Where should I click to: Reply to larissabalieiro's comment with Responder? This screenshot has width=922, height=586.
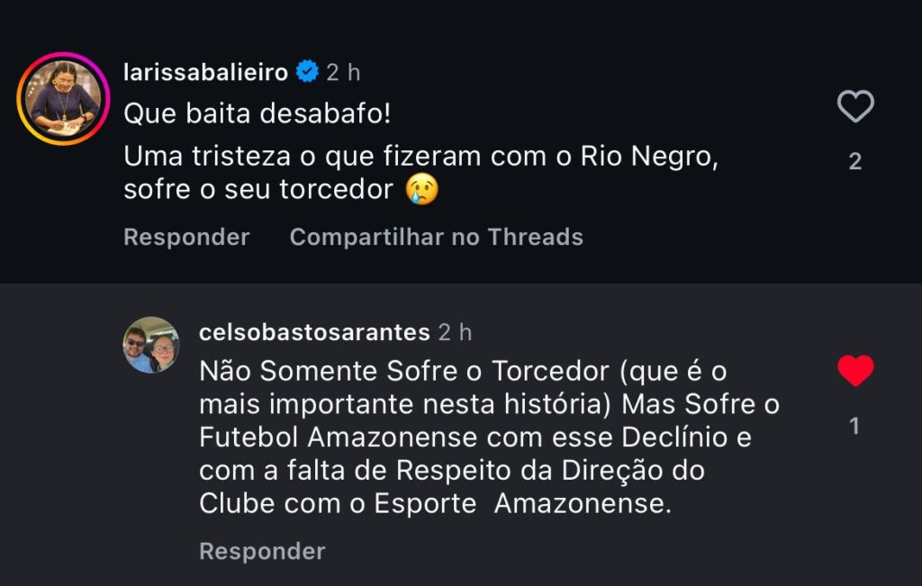point(186,237)
